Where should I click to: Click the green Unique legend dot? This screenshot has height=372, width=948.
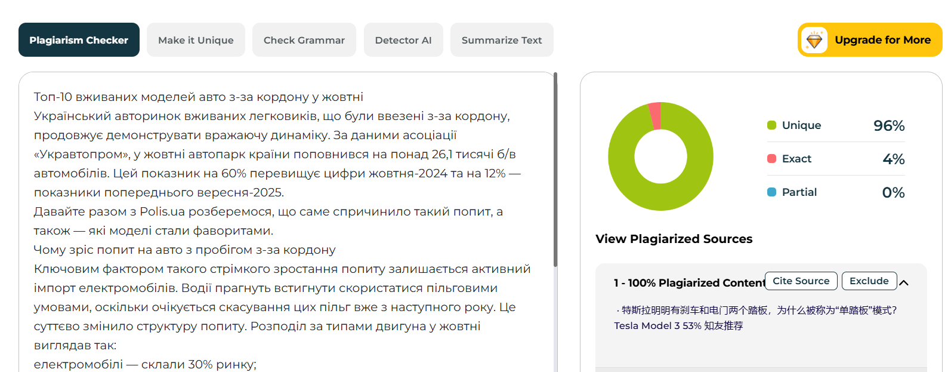point(771,125)
